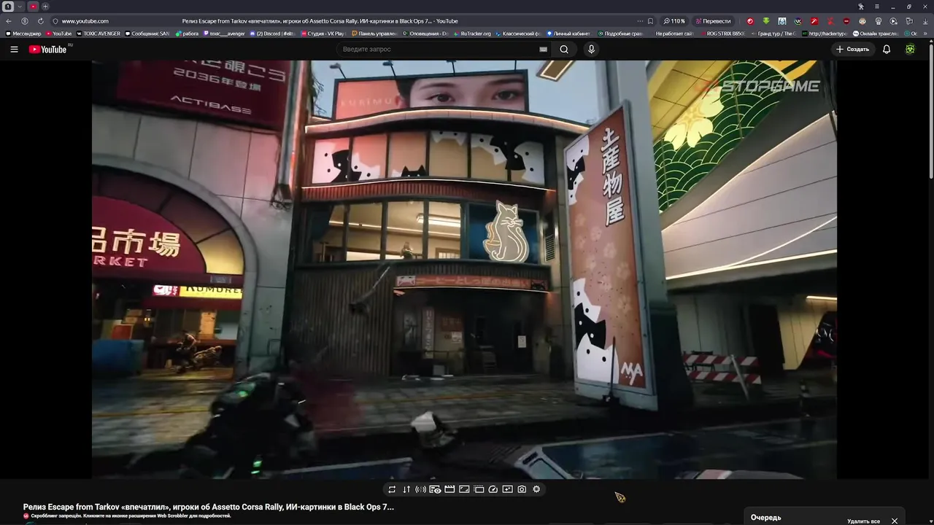Open Онлайн трансляция bookmark
The width and height of the screenshot is (934, 525).
coord(874,34)
